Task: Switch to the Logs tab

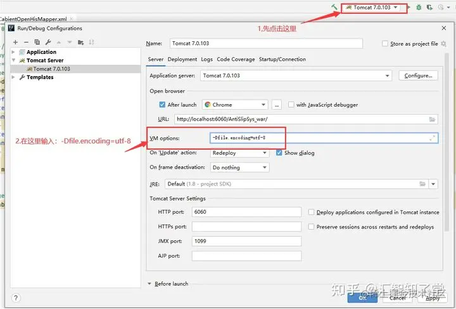Action: 206,60
